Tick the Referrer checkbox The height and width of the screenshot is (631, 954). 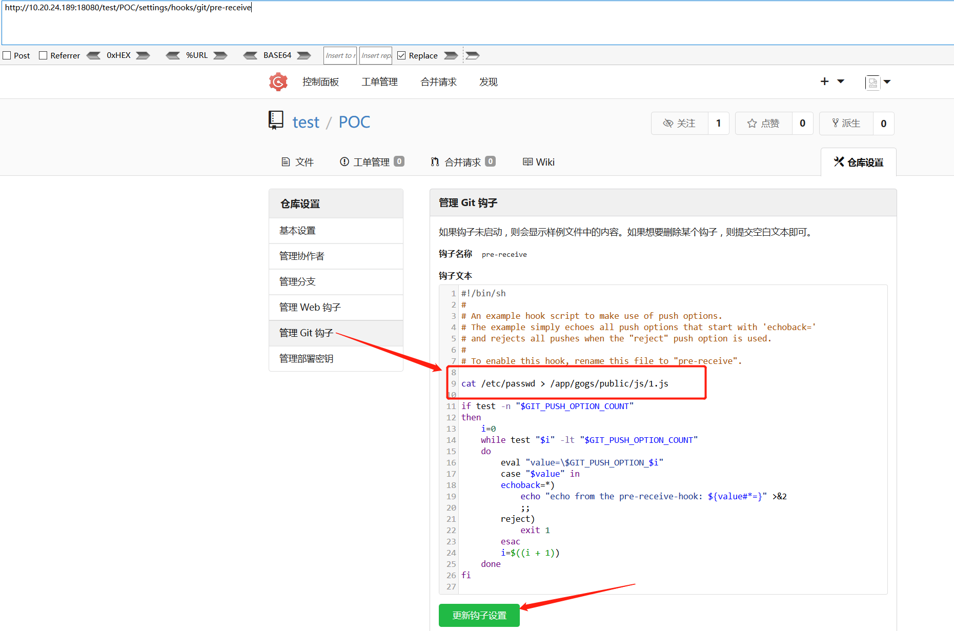pyautogui.click(x=43, y=55)
